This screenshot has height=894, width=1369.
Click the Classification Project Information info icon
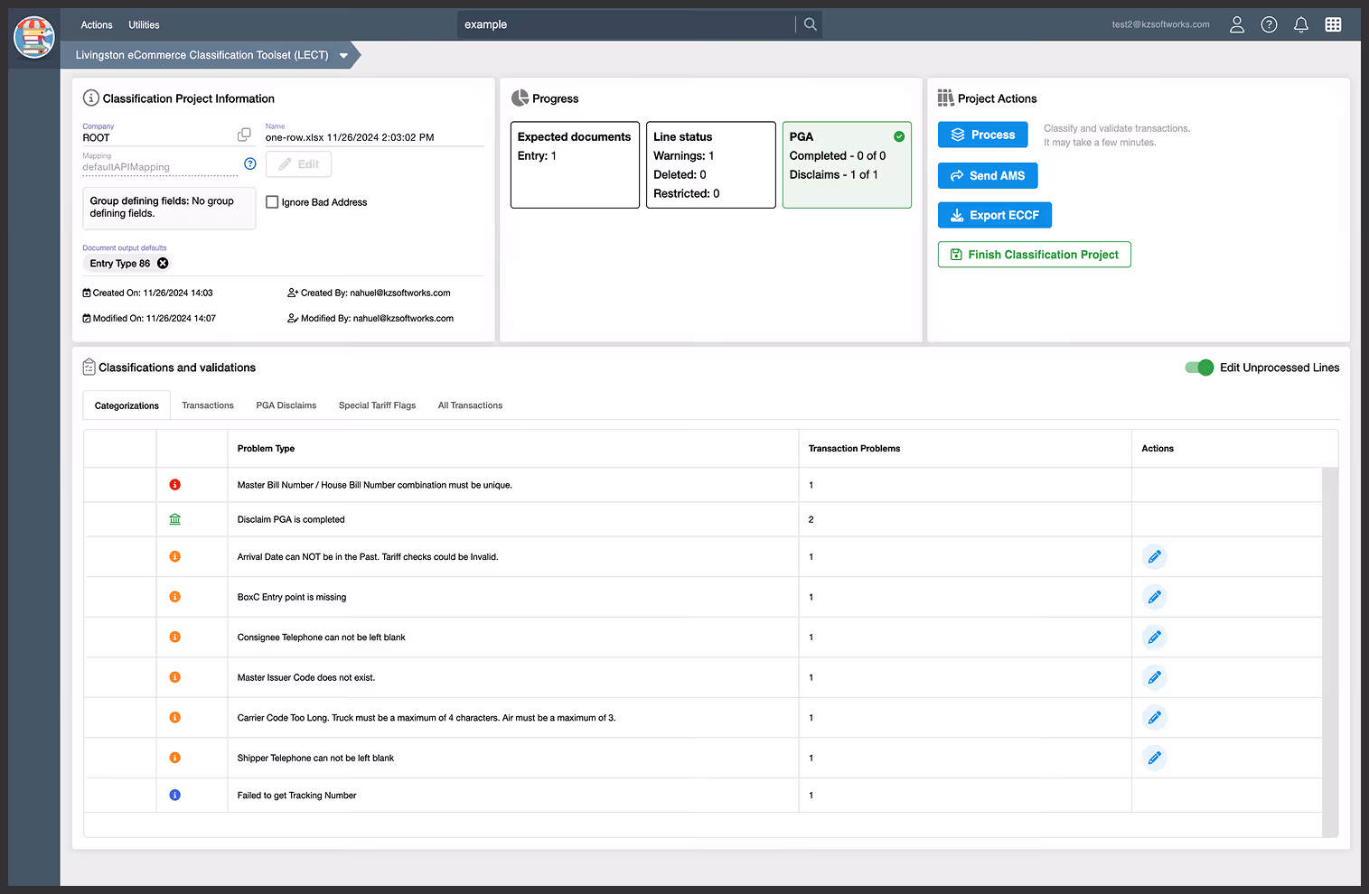pyautogui.click(x=90, y=98)
